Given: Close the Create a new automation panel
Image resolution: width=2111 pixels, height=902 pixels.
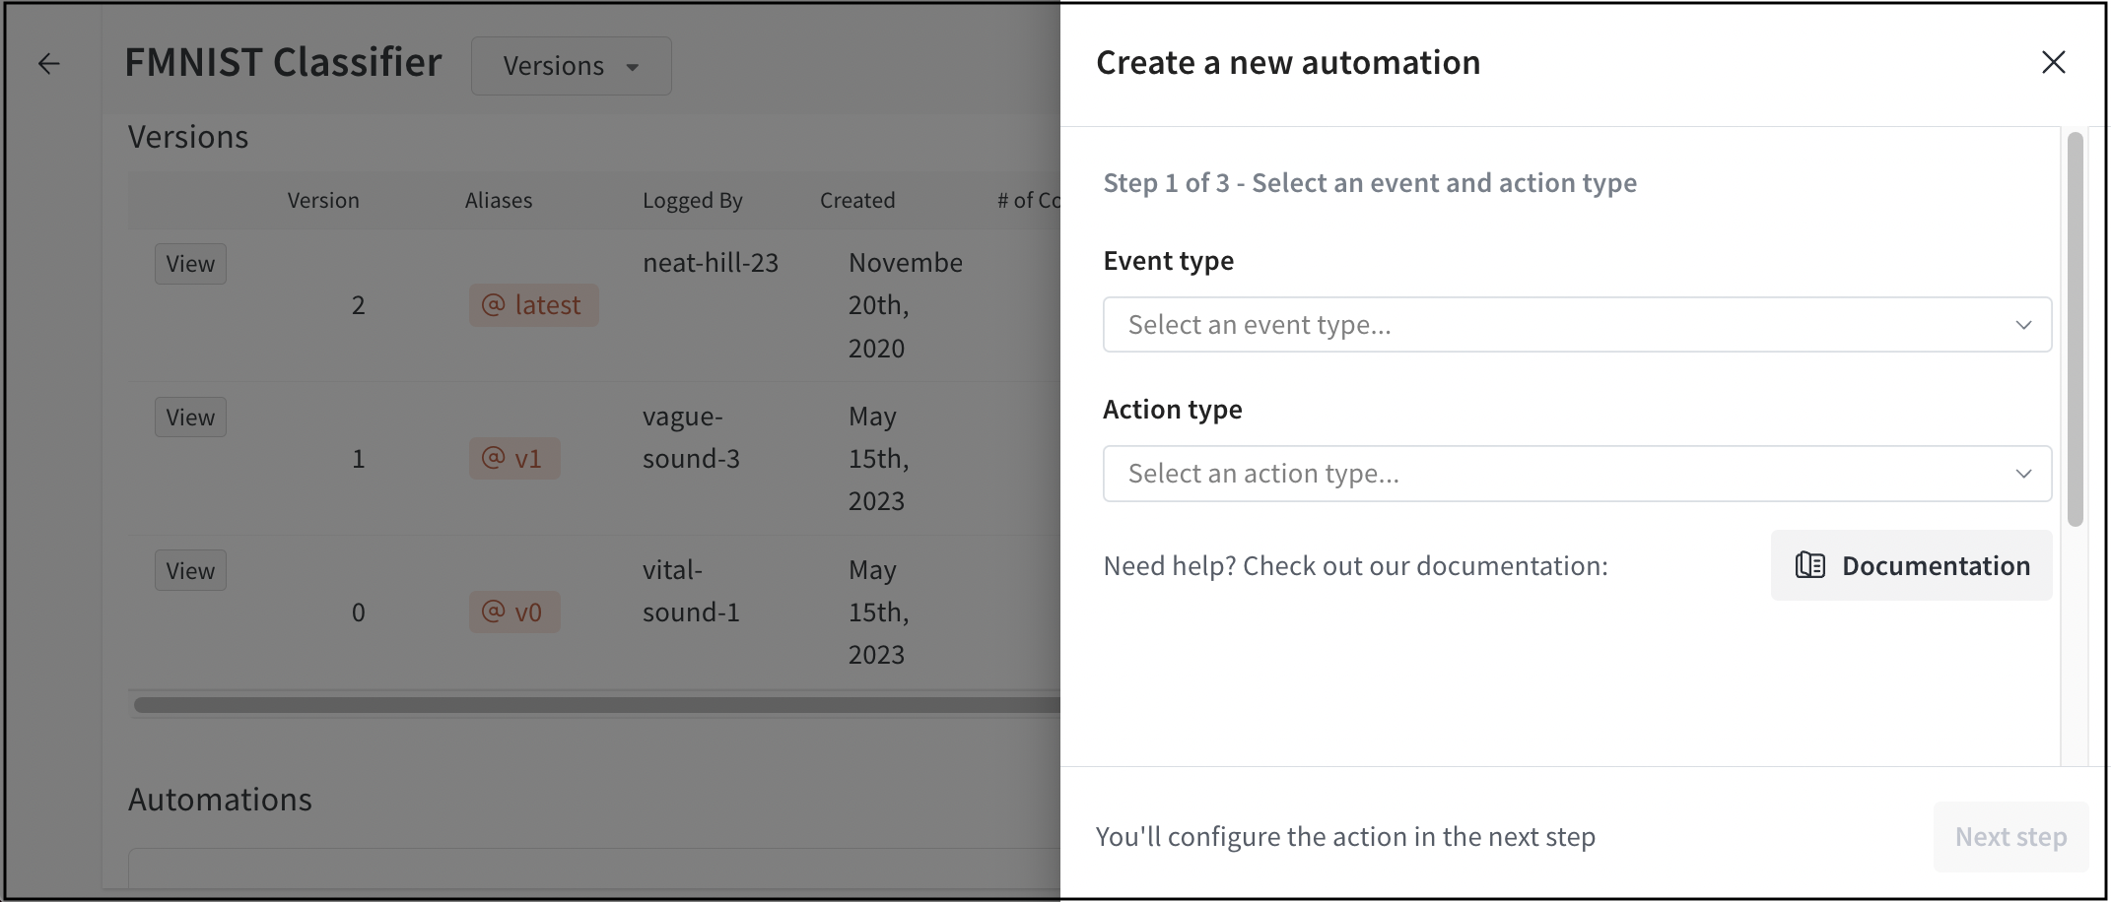Looking at the screenshot, I should tap(2053, 62).
